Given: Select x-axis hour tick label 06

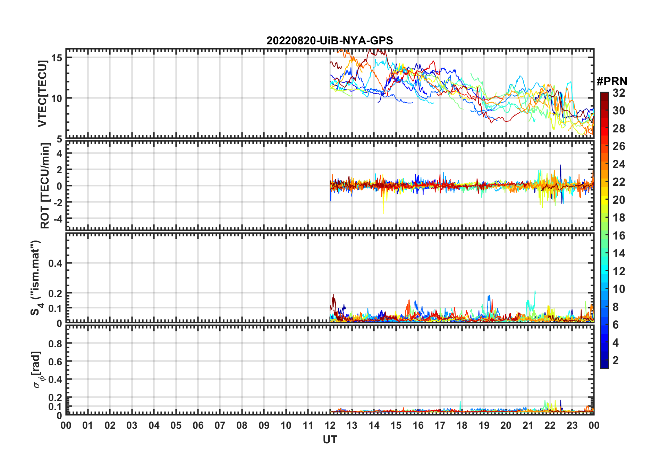Looking at the screenshot, I should pos(198,425).
